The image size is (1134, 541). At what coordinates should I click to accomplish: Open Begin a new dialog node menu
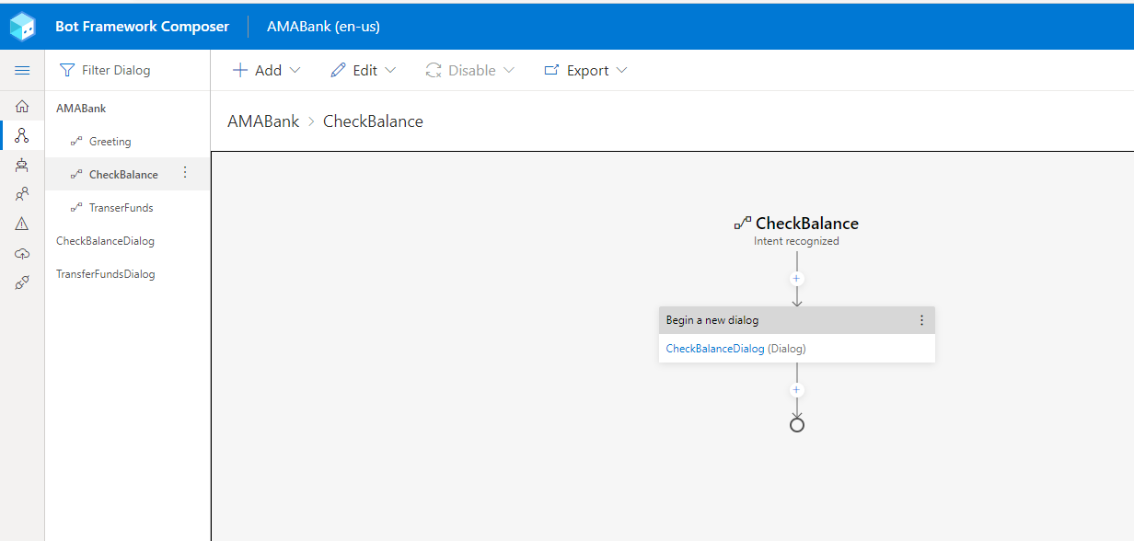[x=921, y=320]
